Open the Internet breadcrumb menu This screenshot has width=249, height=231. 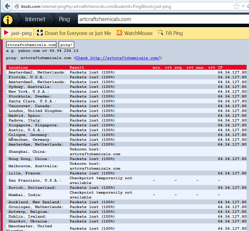click(35, 19)
